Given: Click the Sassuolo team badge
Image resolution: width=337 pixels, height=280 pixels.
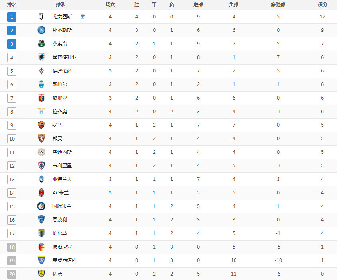Looking at the screenshot, I should coord(41,44).
